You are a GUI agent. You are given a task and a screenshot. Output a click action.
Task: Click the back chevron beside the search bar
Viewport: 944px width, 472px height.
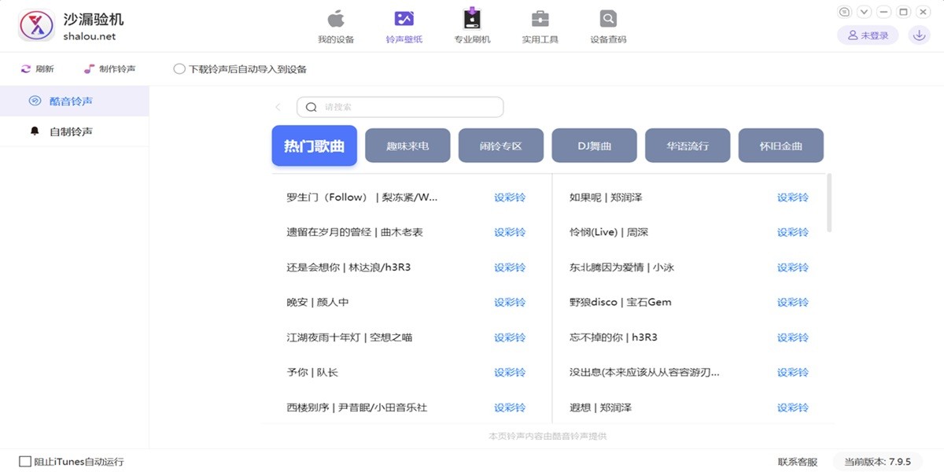tap(277, 106)
